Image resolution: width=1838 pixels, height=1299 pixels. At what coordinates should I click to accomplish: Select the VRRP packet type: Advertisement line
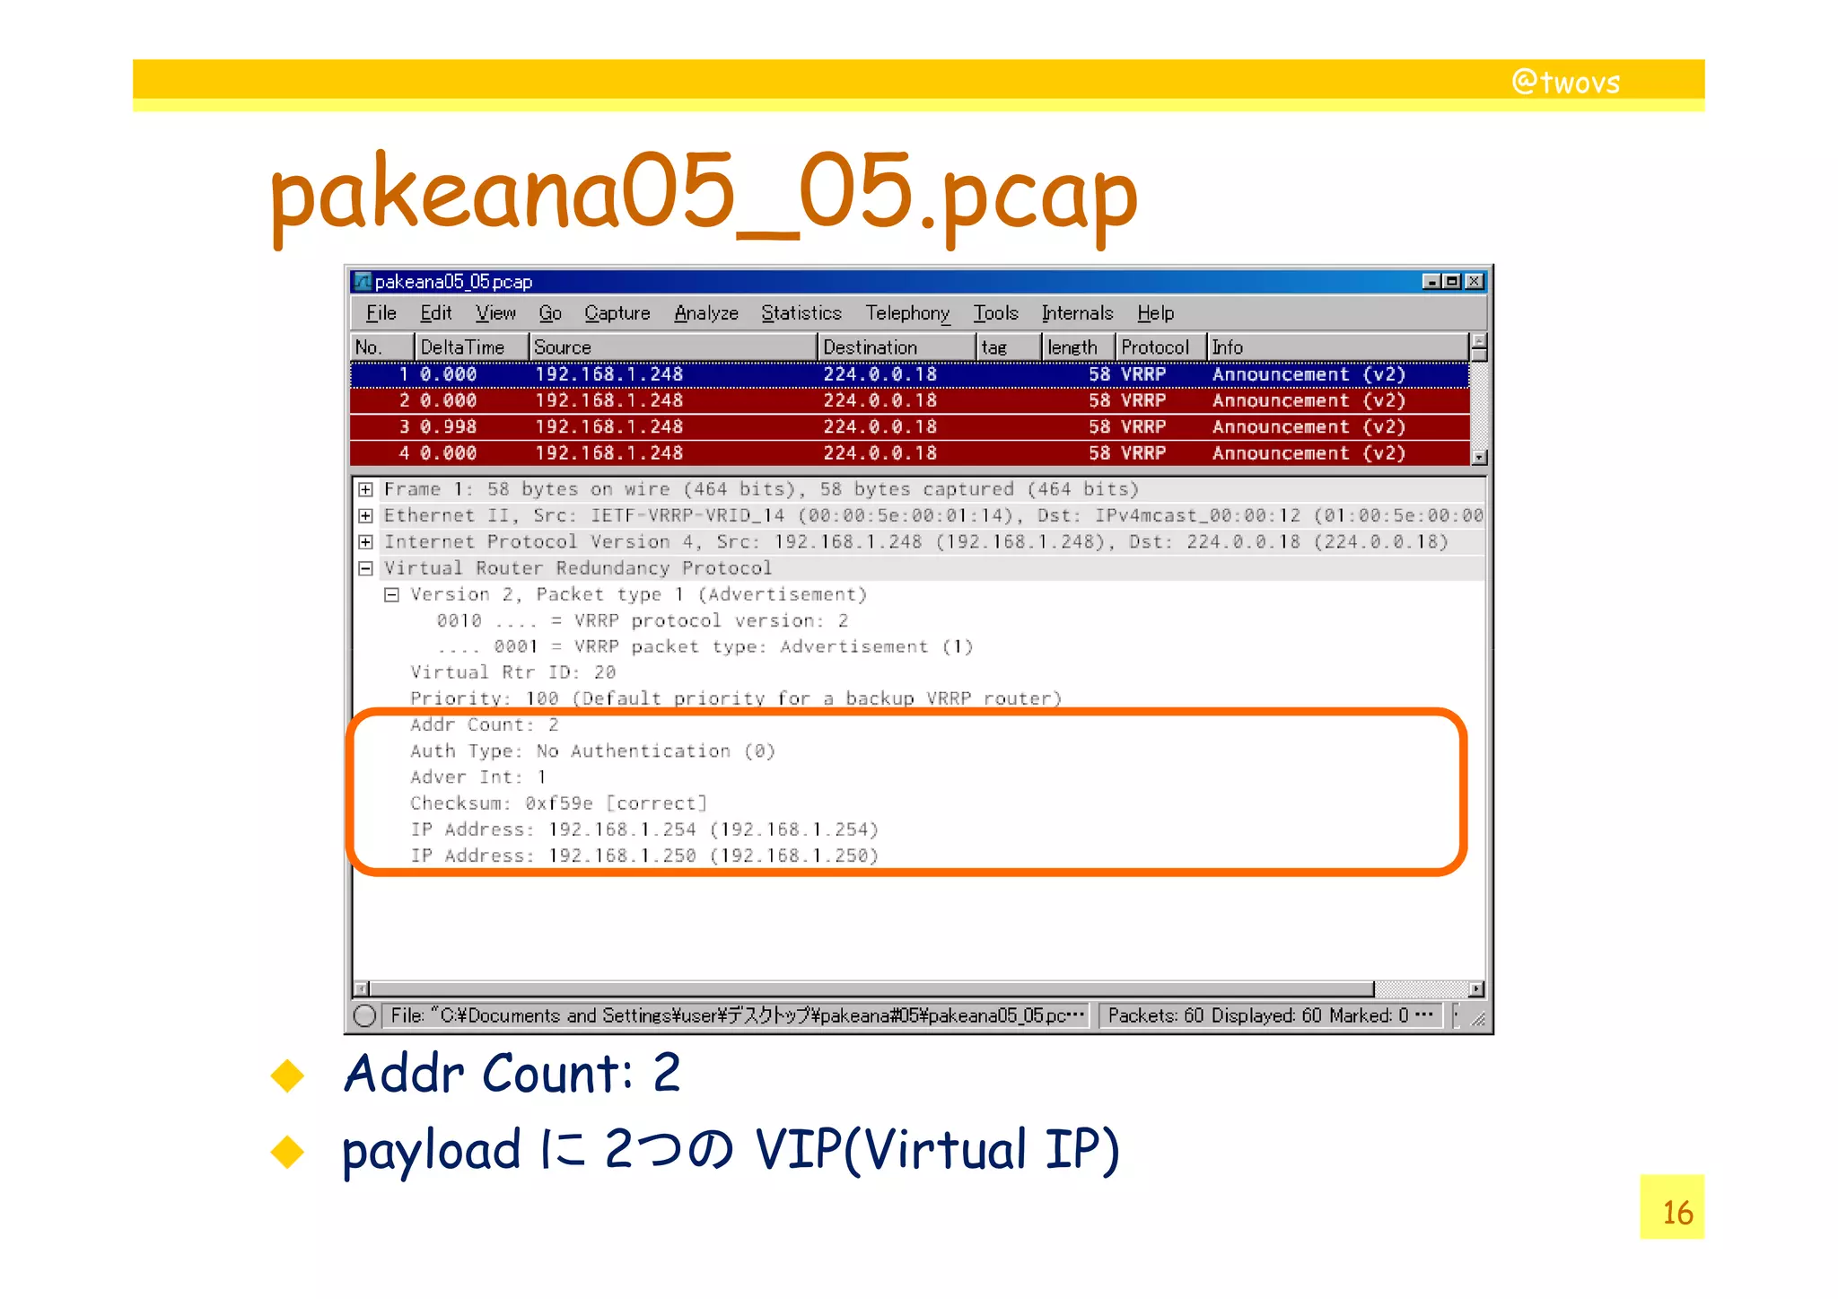pos(705,646)
